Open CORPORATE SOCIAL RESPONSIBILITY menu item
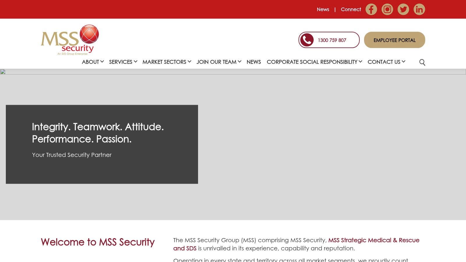The width and height of the screenshot is (466, 262). tap(312, 62)
